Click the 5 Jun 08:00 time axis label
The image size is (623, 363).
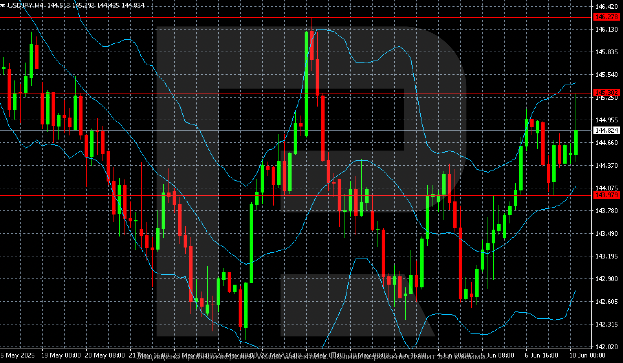pos(498,355)
